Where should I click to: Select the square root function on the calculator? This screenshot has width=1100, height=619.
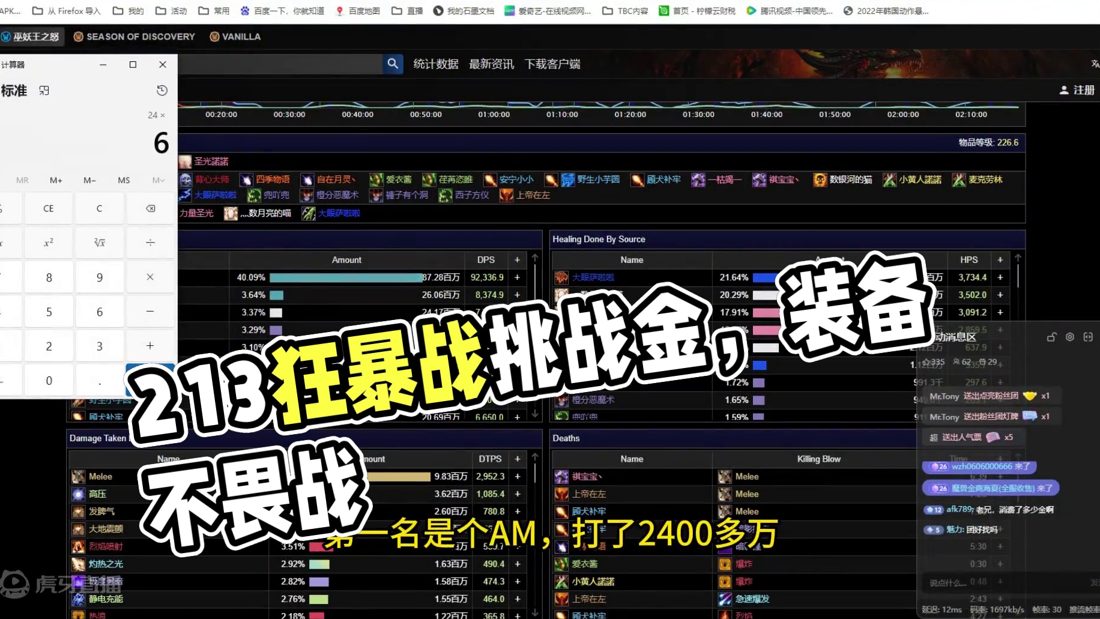coord(99,243)
